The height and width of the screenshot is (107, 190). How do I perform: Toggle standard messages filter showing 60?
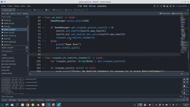click(186, 86)
